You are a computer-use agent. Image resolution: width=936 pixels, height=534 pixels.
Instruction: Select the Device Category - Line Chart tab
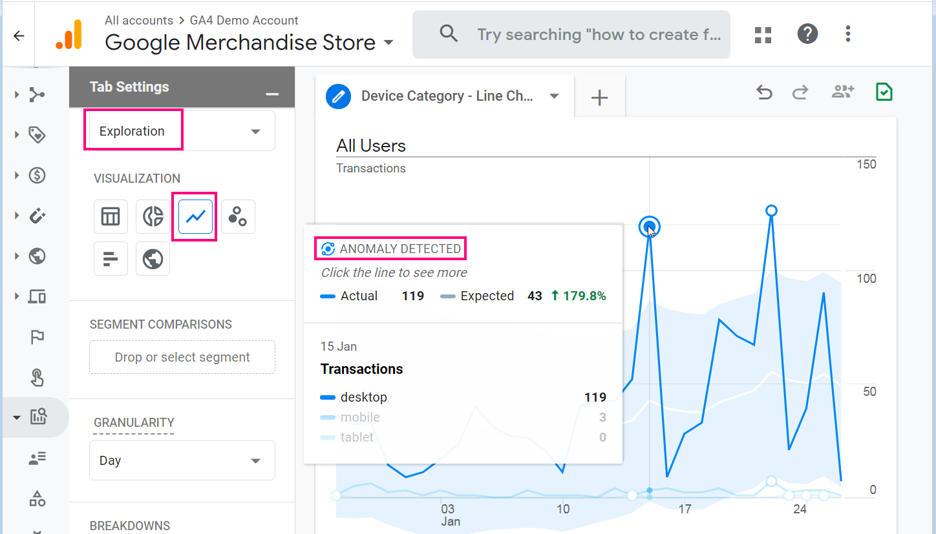446,96
